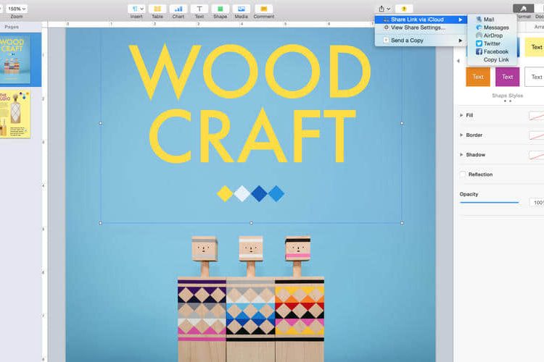
Task: Open the Chart tool
Action: (178, 9)
